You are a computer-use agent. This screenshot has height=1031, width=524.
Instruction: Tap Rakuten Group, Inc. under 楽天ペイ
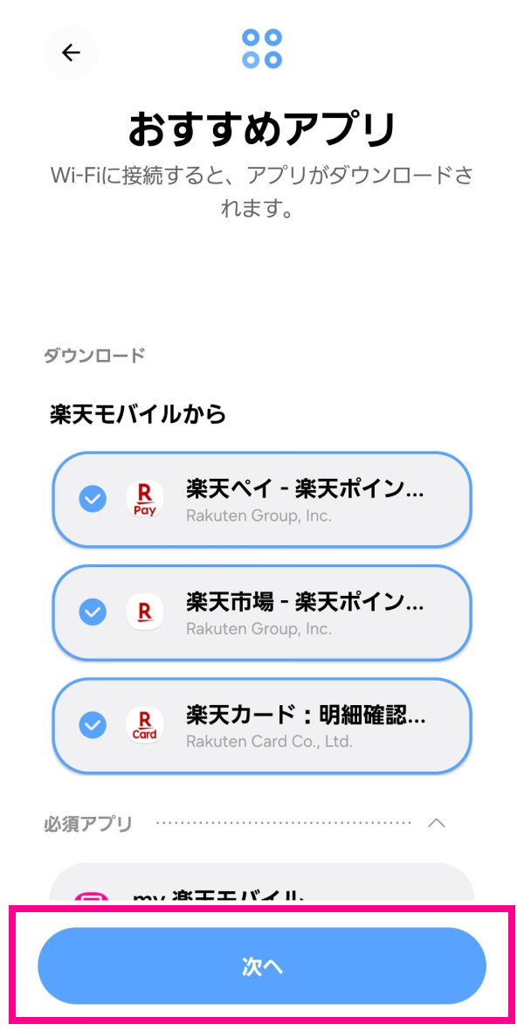click(x=259, y=515)
